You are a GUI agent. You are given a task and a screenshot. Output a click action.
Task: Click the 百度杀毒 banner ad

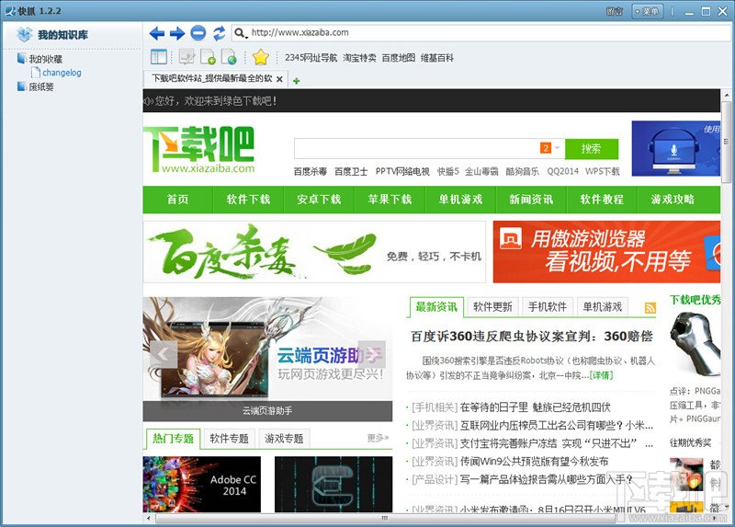[x=314, y=252]
